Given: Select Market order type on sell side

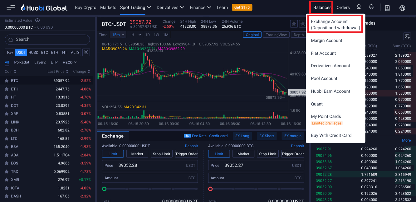Looking at the screenshot, I should pyautogui.click(x=243, y=154).
